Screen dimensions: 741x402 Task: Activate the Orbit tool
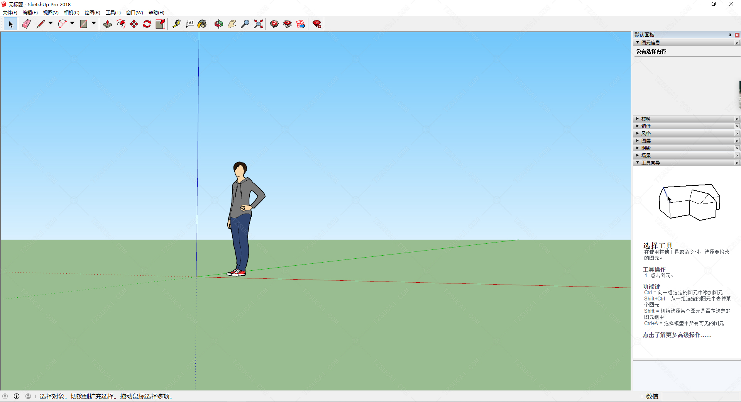pyautogui.click(x=219, y=24)
